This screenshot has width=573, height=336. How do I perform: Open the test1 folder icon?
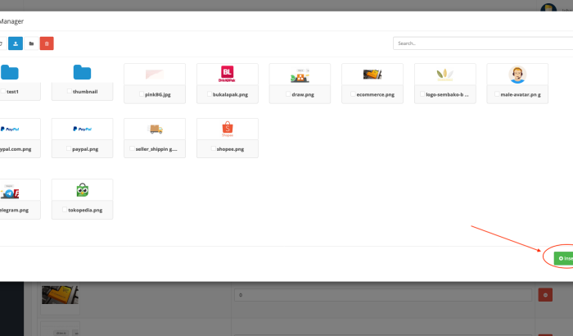[10, 72]
